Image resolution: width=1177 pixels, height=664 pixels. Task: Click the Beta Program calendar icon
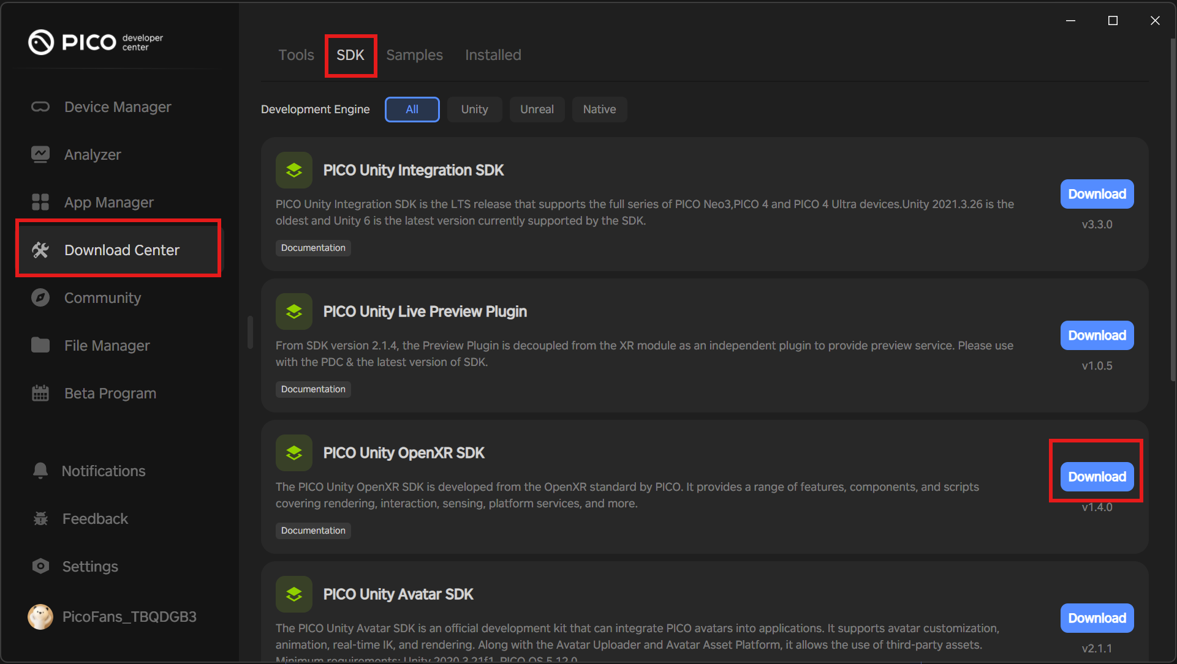[x=40, y=393]
